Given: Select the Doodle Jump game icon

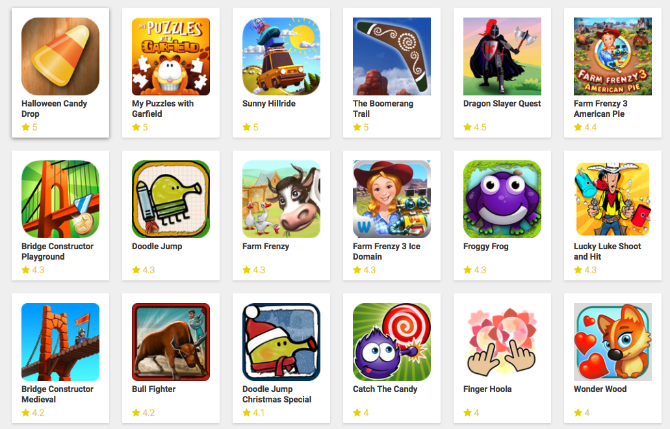Looking at the screenshot, I should [171, 199].
